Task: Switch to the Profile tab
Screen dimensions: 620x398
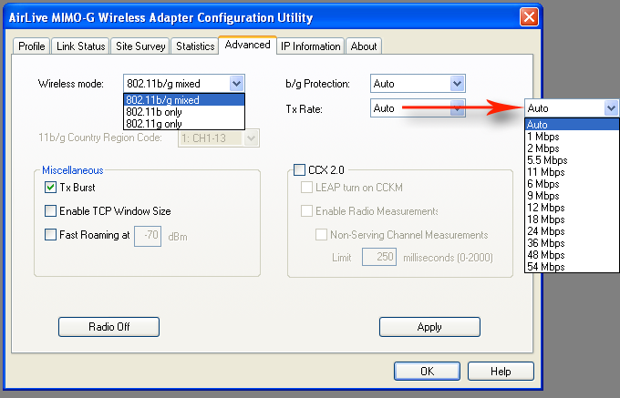Action: [31, 46]
